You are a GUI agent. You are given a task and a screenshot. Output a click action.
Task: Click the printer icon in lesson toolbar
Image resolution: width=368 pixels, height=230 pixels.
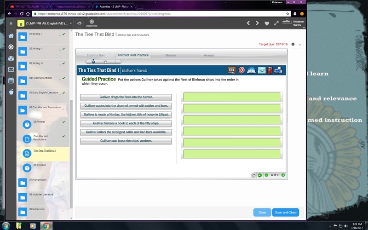coord(278,70)
